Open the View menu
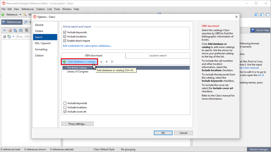The height and width of the screenshot is (152, 271). point(16,9)
